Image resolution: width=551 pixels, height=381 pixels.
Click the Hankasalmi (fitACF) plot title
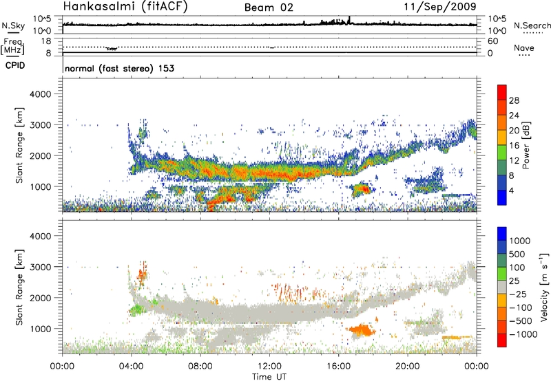pyautogui.click(x=125, y=6)
